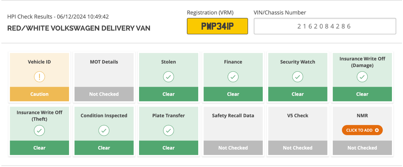Open the Safety Recall Data tile
Screen dimensions: 403x167
233,131
